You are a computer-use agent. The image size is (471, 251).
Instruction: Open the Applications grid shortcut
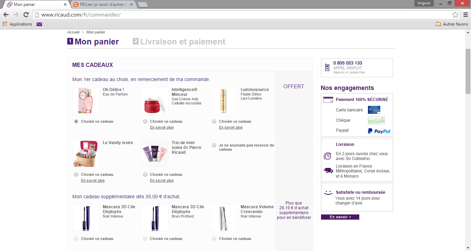point(17,24)
